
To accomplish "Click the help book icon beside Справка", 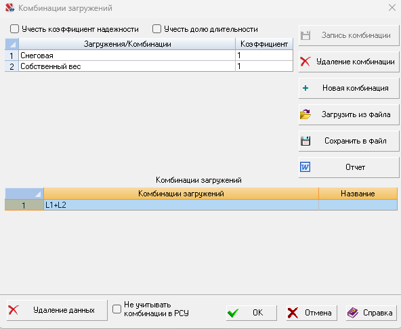I will point(353,313).
